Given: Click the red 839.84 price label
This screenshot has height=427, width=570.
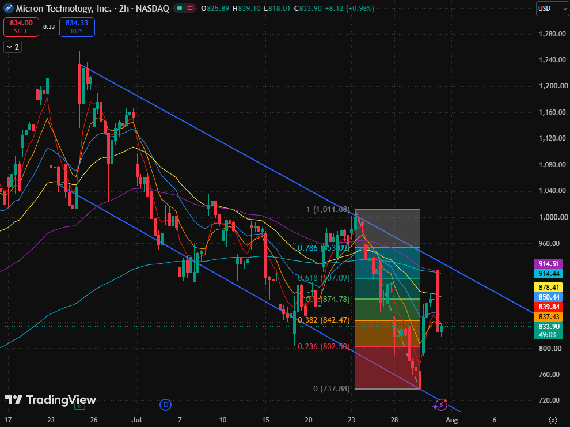Looking at the screenshot, I should [549, 307].
